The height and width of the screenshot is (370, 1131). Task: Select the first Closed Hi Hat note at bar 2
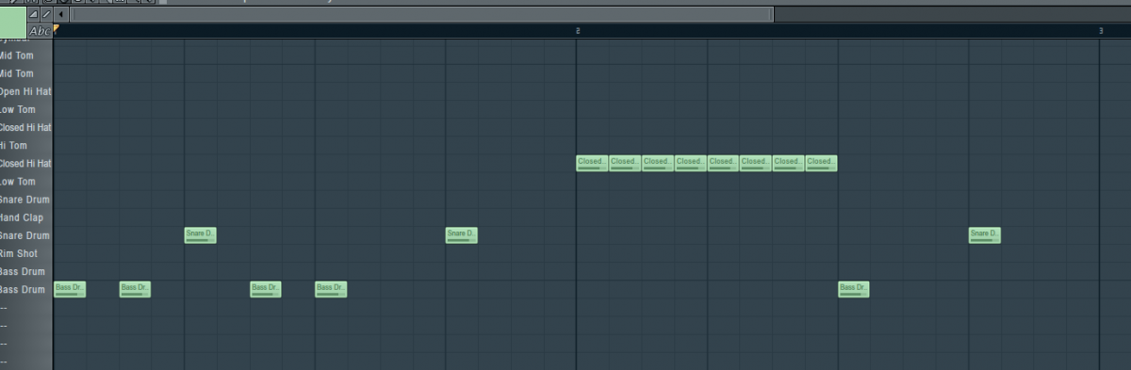pos(592,164)
